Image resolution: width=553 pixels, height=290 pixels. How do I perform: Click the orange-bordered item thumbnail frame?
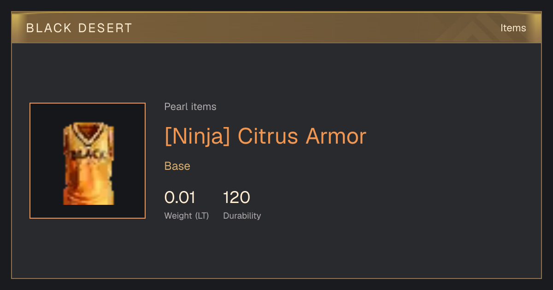(x=88, y=161)
